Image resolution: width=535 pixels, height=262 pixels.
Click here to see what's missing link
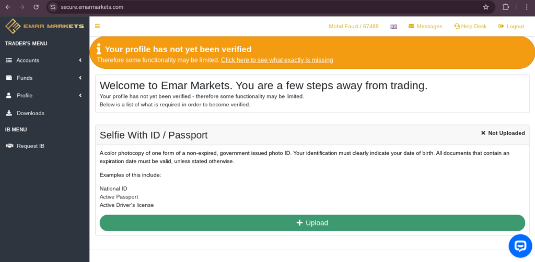[277, 60]
